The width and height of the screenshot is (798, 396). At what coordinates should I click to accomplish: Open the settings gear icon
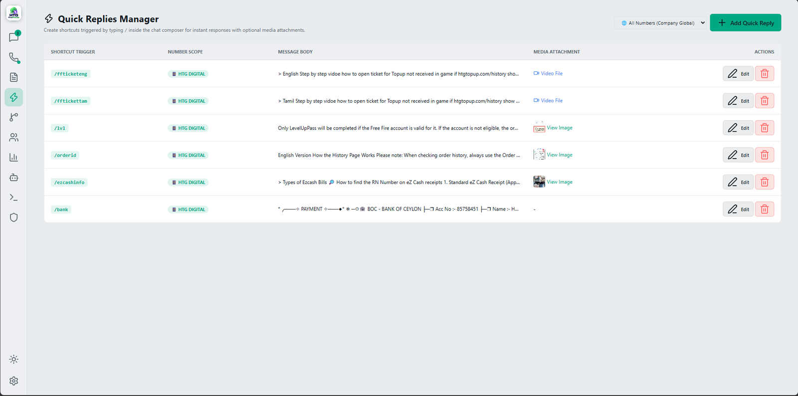point(14,381)
